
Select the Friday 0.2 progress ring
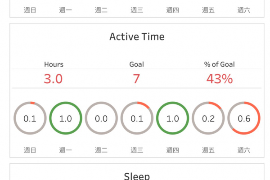point(208,118)
